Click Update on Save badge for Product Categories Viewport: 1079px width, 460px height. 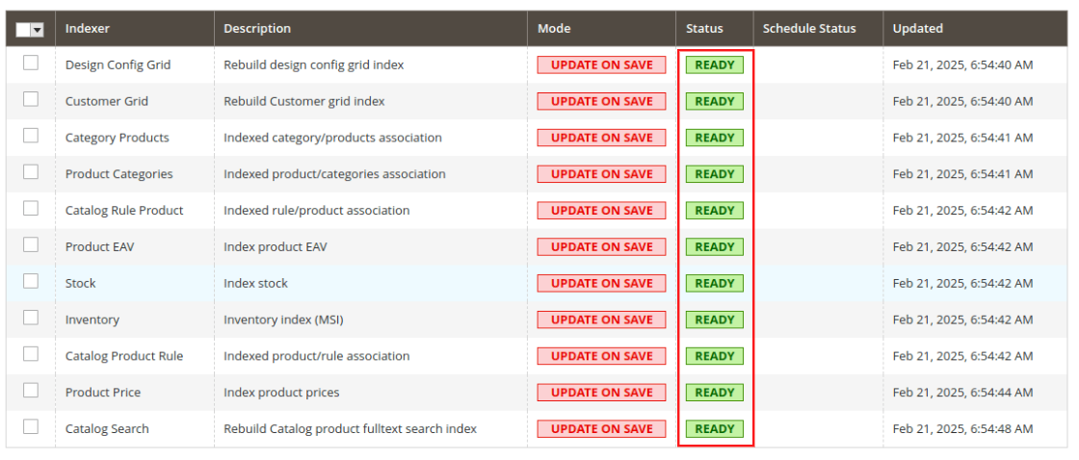tap(601, 174)
